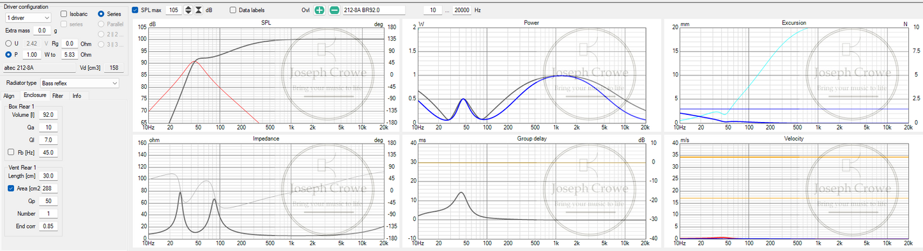The image size is (923, 251).
Task: Switch to the Align tab
Action: (x=9, y=96)
